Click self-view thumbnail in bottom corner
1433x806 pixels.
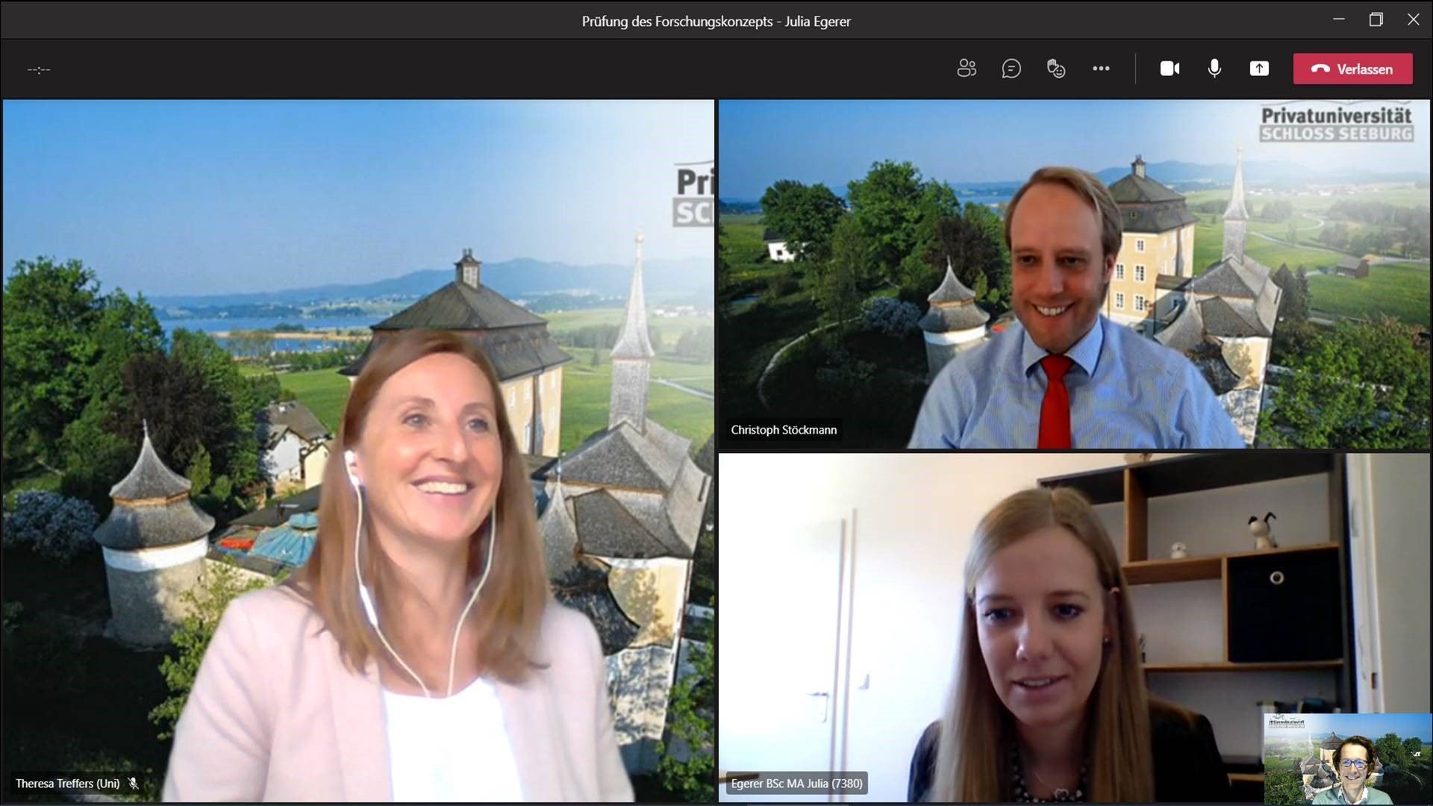click(x=1347, y=758)
